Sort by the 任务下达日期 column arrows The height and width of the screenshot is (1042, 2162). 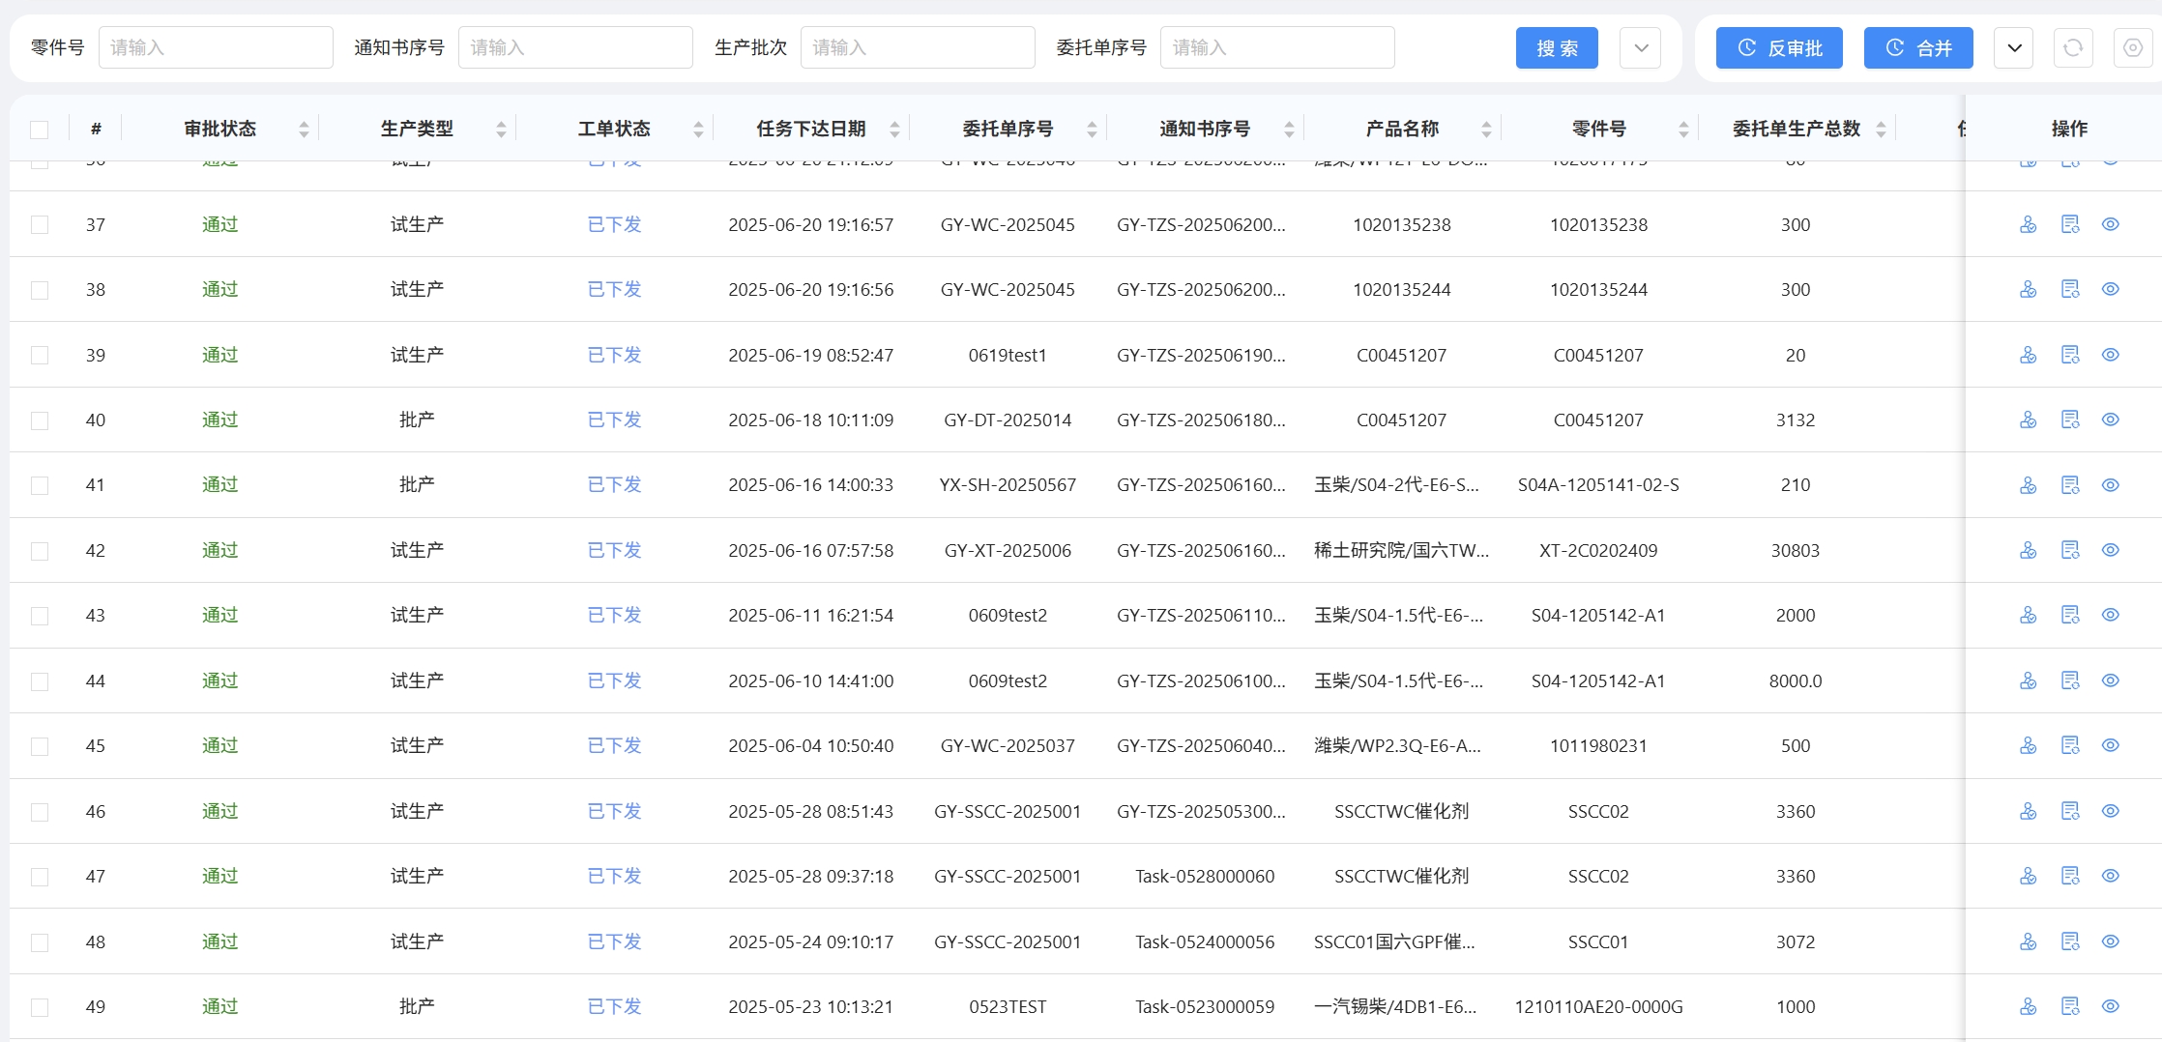894,129
